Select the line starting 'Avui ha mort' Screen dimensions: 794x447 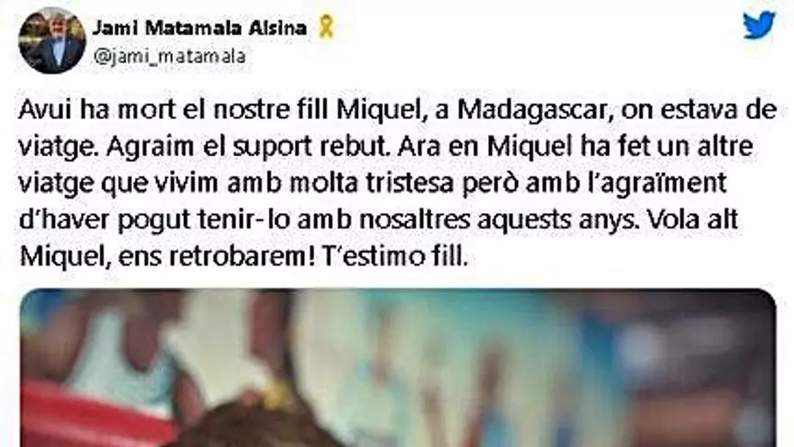click(398, 110)
